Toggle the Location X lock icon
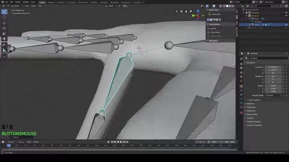Screen dimensions: 289x162 point(284,67)
